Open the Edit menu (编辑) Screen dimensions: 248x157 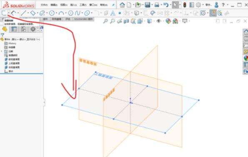tap(54, 5)
